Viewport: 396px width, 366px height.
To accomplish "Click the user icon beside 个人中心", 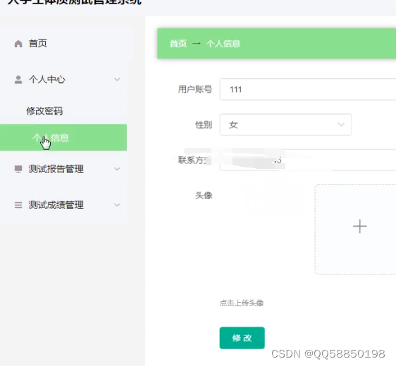I will pyautogui.click(x=18, y=80).
